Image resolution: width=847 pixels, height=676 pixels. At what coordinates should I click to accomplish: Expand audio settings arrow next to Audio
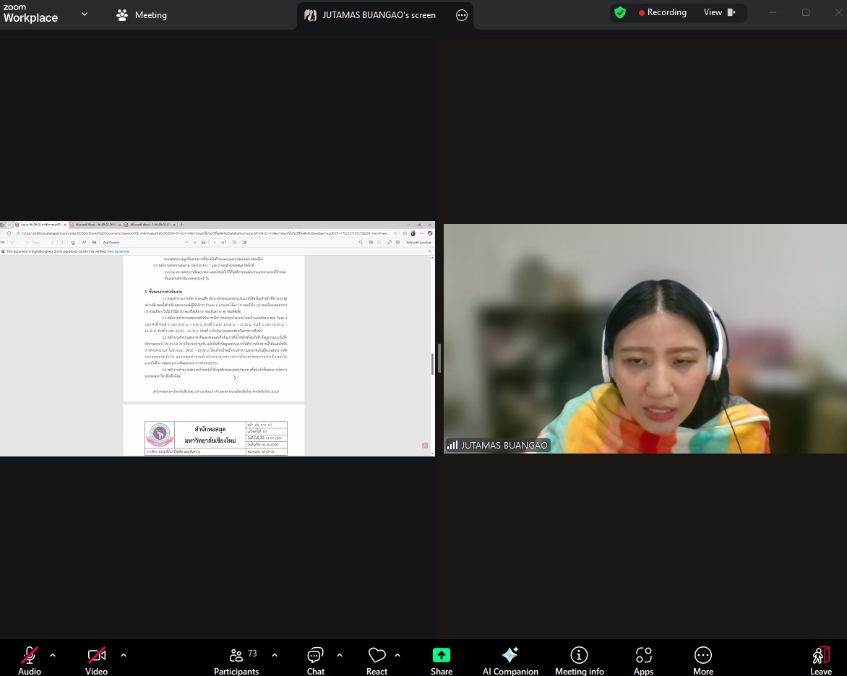tap(53, 655)
